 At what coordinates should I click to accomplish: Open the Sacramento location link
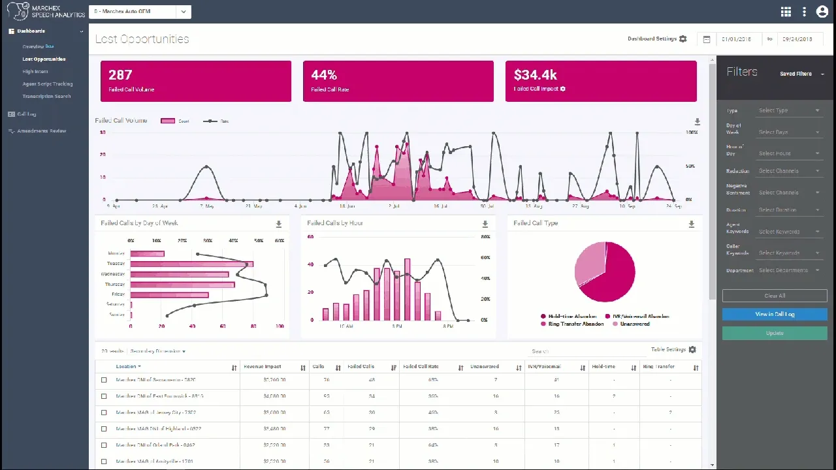pos(155,380)
